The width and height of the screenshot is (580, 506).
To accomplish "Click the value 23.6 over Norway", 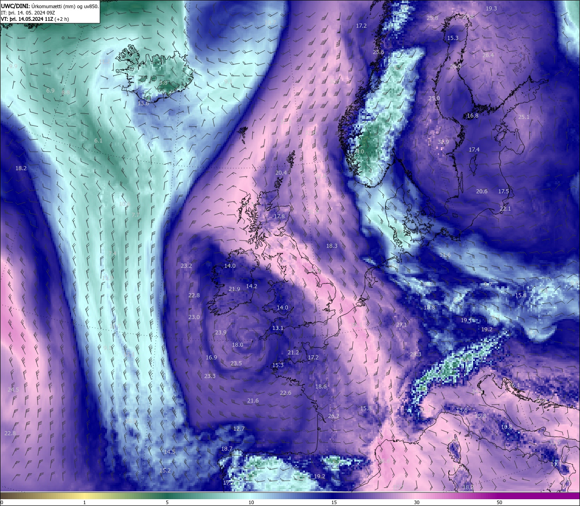I will [x=378, y=52].
